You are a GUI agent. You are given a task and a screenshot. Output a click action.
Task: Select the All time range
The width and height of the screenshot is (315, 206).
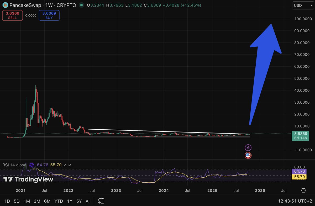coord(88,201)
